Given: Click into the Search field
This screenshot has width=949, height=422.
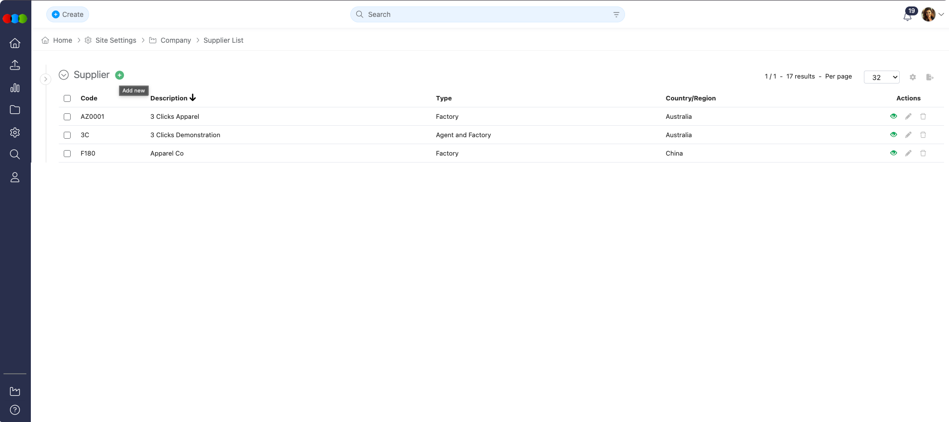Looking at the screenshot, I should [x=487, y=14].
